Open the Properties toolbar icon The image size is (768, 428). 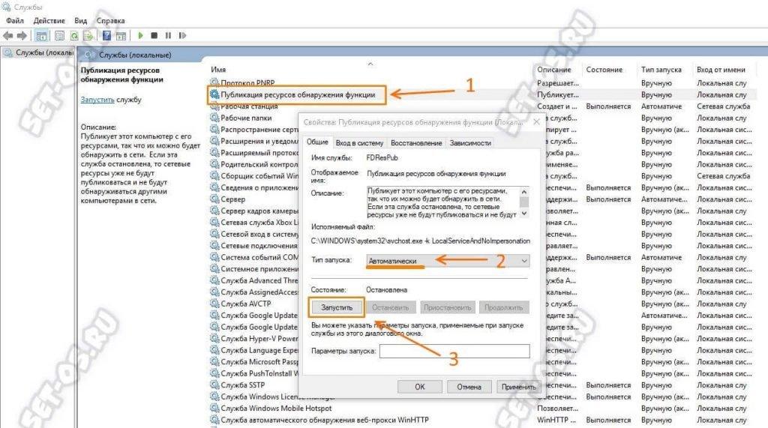tap(59, 36)
